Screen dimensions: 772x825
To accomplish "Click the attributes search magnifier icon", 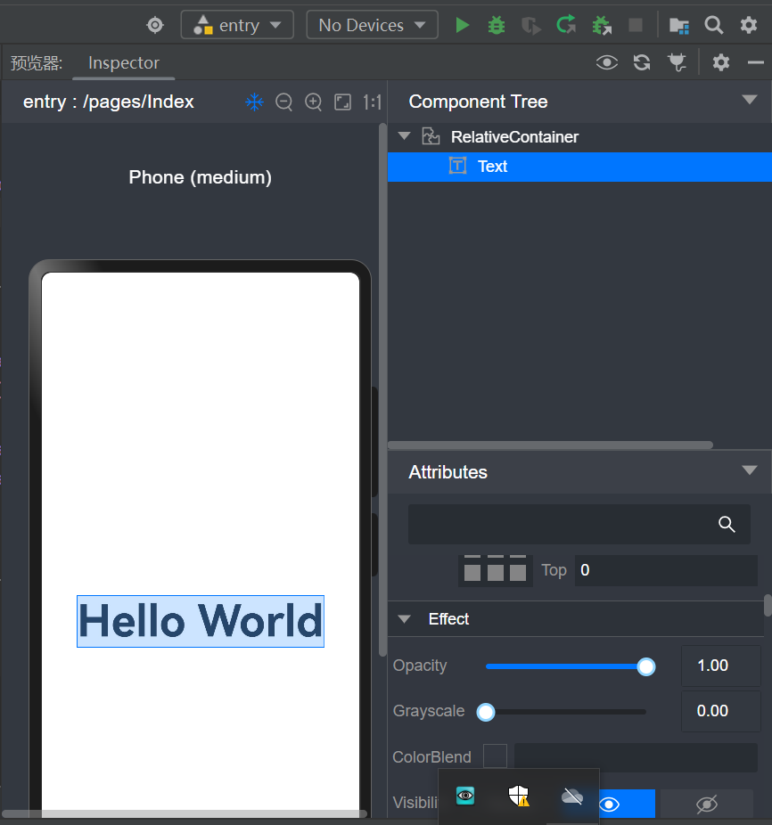I will tap(727, 524).
